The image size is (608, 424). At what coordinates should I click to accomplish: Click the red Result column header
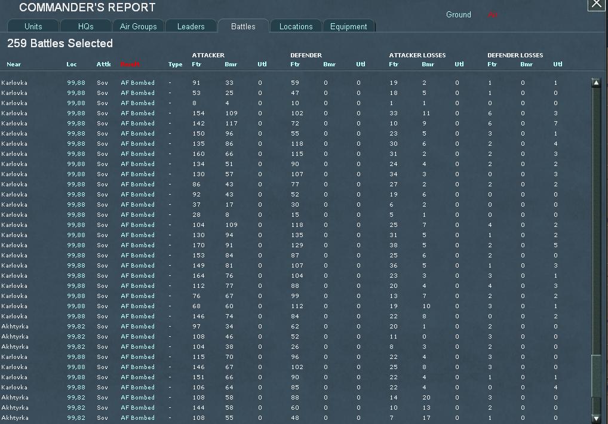pyautogui.click(x=130, y=64)
